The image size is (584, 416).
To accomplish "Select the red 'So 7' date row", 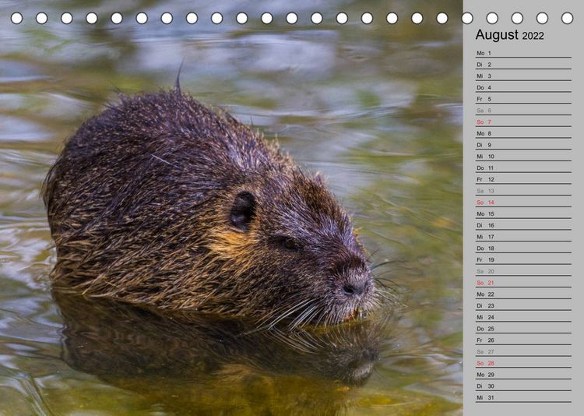I will pos(523,122).
